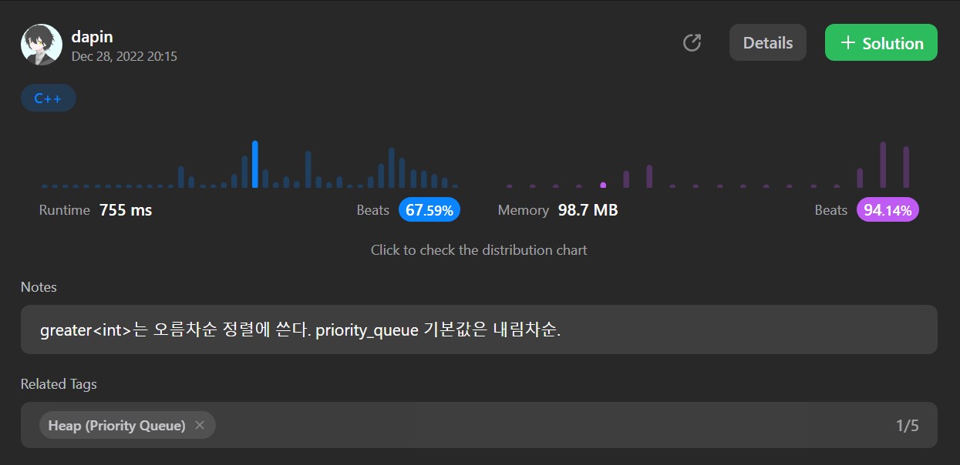Click the highlighted purple memory chart marker
The height and width of the screenshot is (465, 960).
603,185
